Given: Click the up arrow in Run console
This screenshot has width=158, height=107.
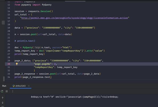Looking at the screenshot, I should coord(3,98).
